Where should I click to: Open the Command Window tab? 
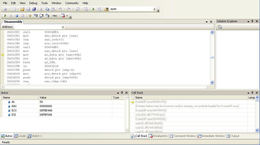182,136
